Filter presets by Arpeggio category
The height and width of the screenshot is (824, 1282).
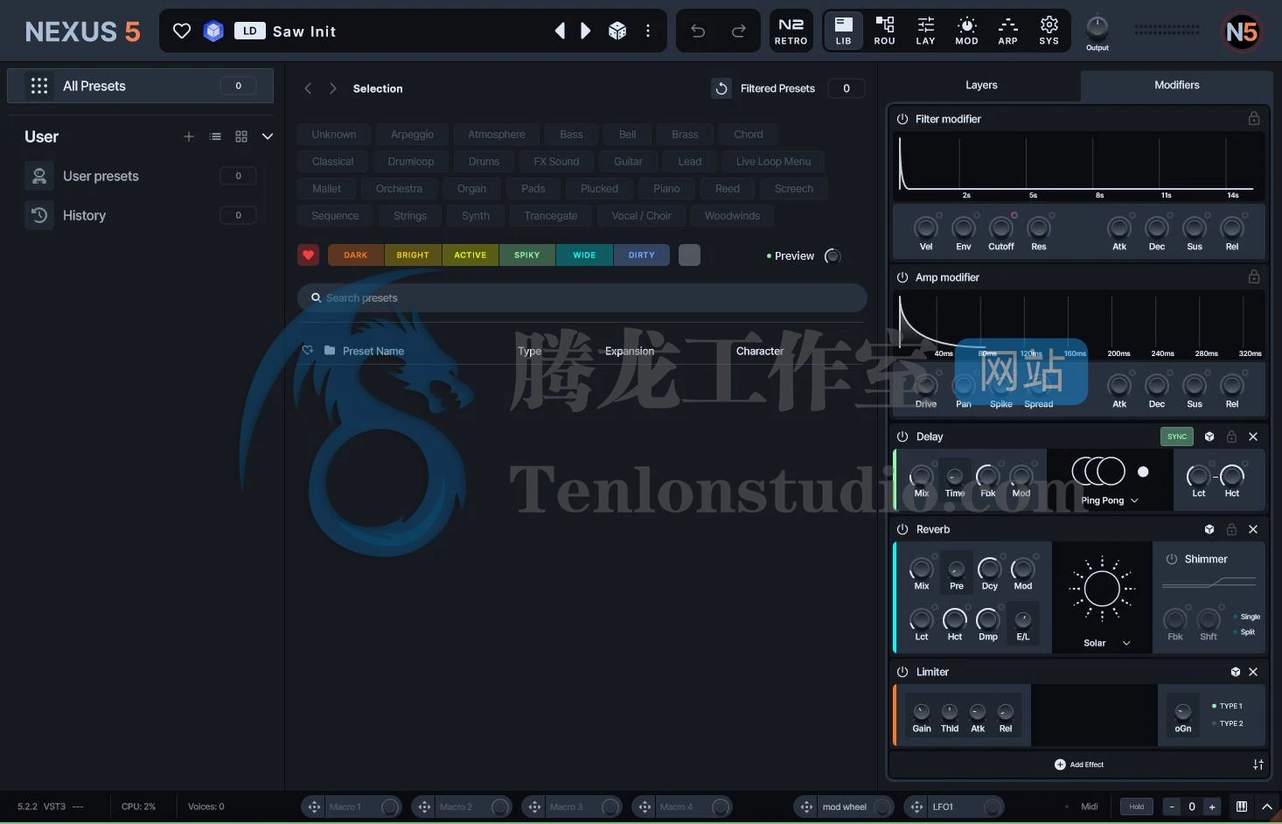click(412, 135)
